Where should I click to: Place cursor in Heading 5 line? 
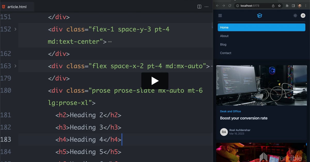pos(88,152)
